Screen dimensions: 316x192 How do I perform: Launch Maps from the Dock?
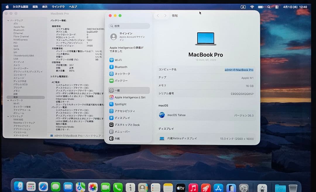tap(80, 188)
